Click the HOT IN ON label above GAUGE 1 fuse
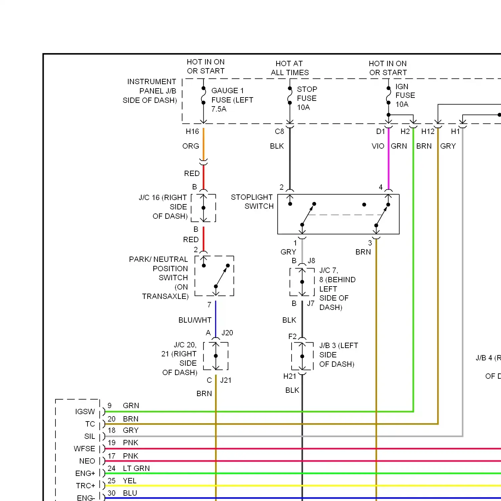Viewport: 501px width, 501px height. 206,66
